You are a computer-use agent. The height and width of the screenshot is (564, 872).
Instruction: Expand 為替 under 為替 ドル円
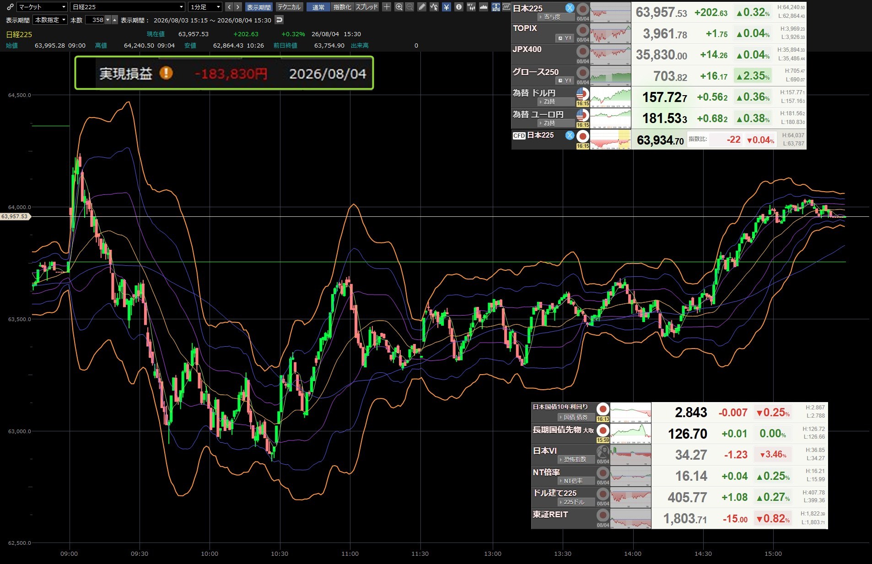555,102
